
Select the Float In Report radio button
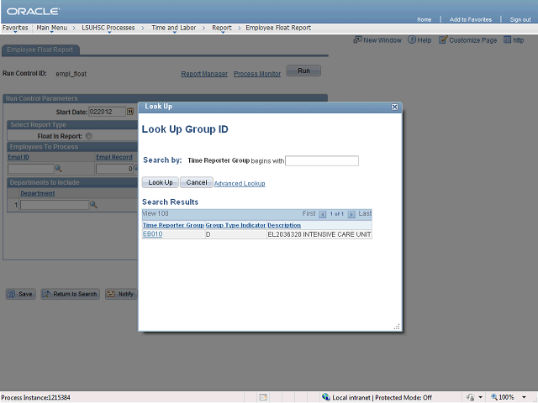point(89,136)
